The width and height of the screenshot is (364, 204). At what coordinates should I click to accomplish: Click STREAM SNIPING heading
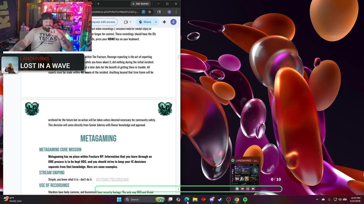pos(52,173)
